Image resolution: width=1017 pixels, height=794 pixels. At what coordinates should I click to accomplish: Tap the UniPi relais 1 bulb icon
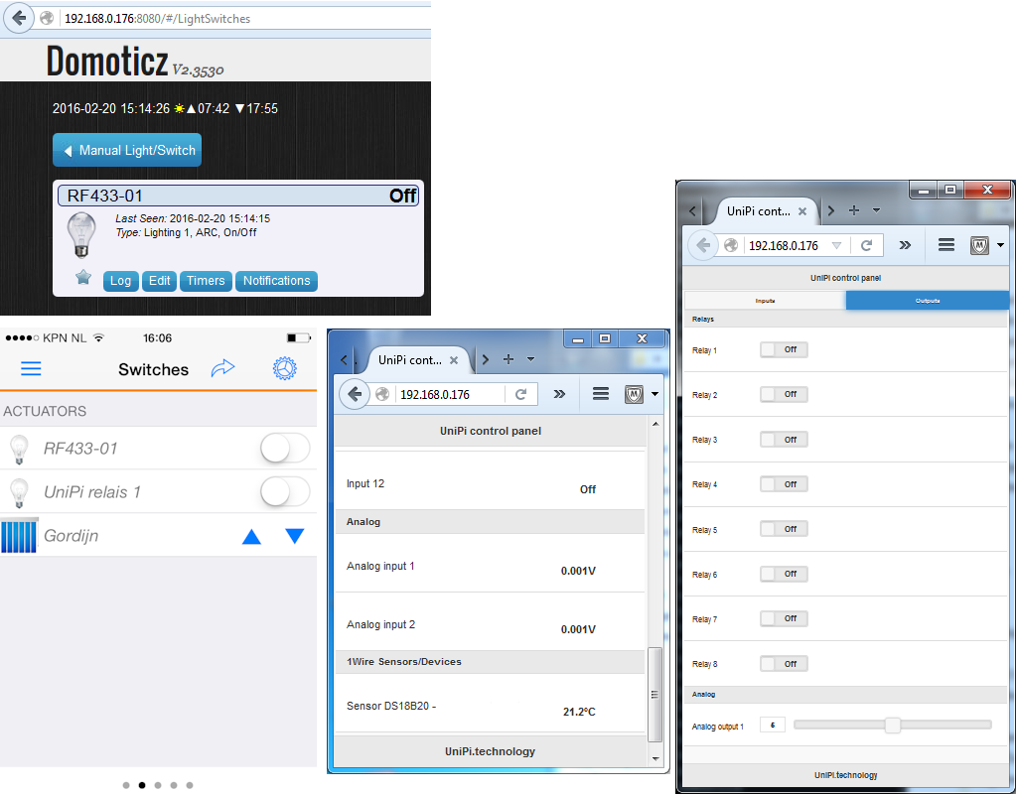tap(20, 492)
